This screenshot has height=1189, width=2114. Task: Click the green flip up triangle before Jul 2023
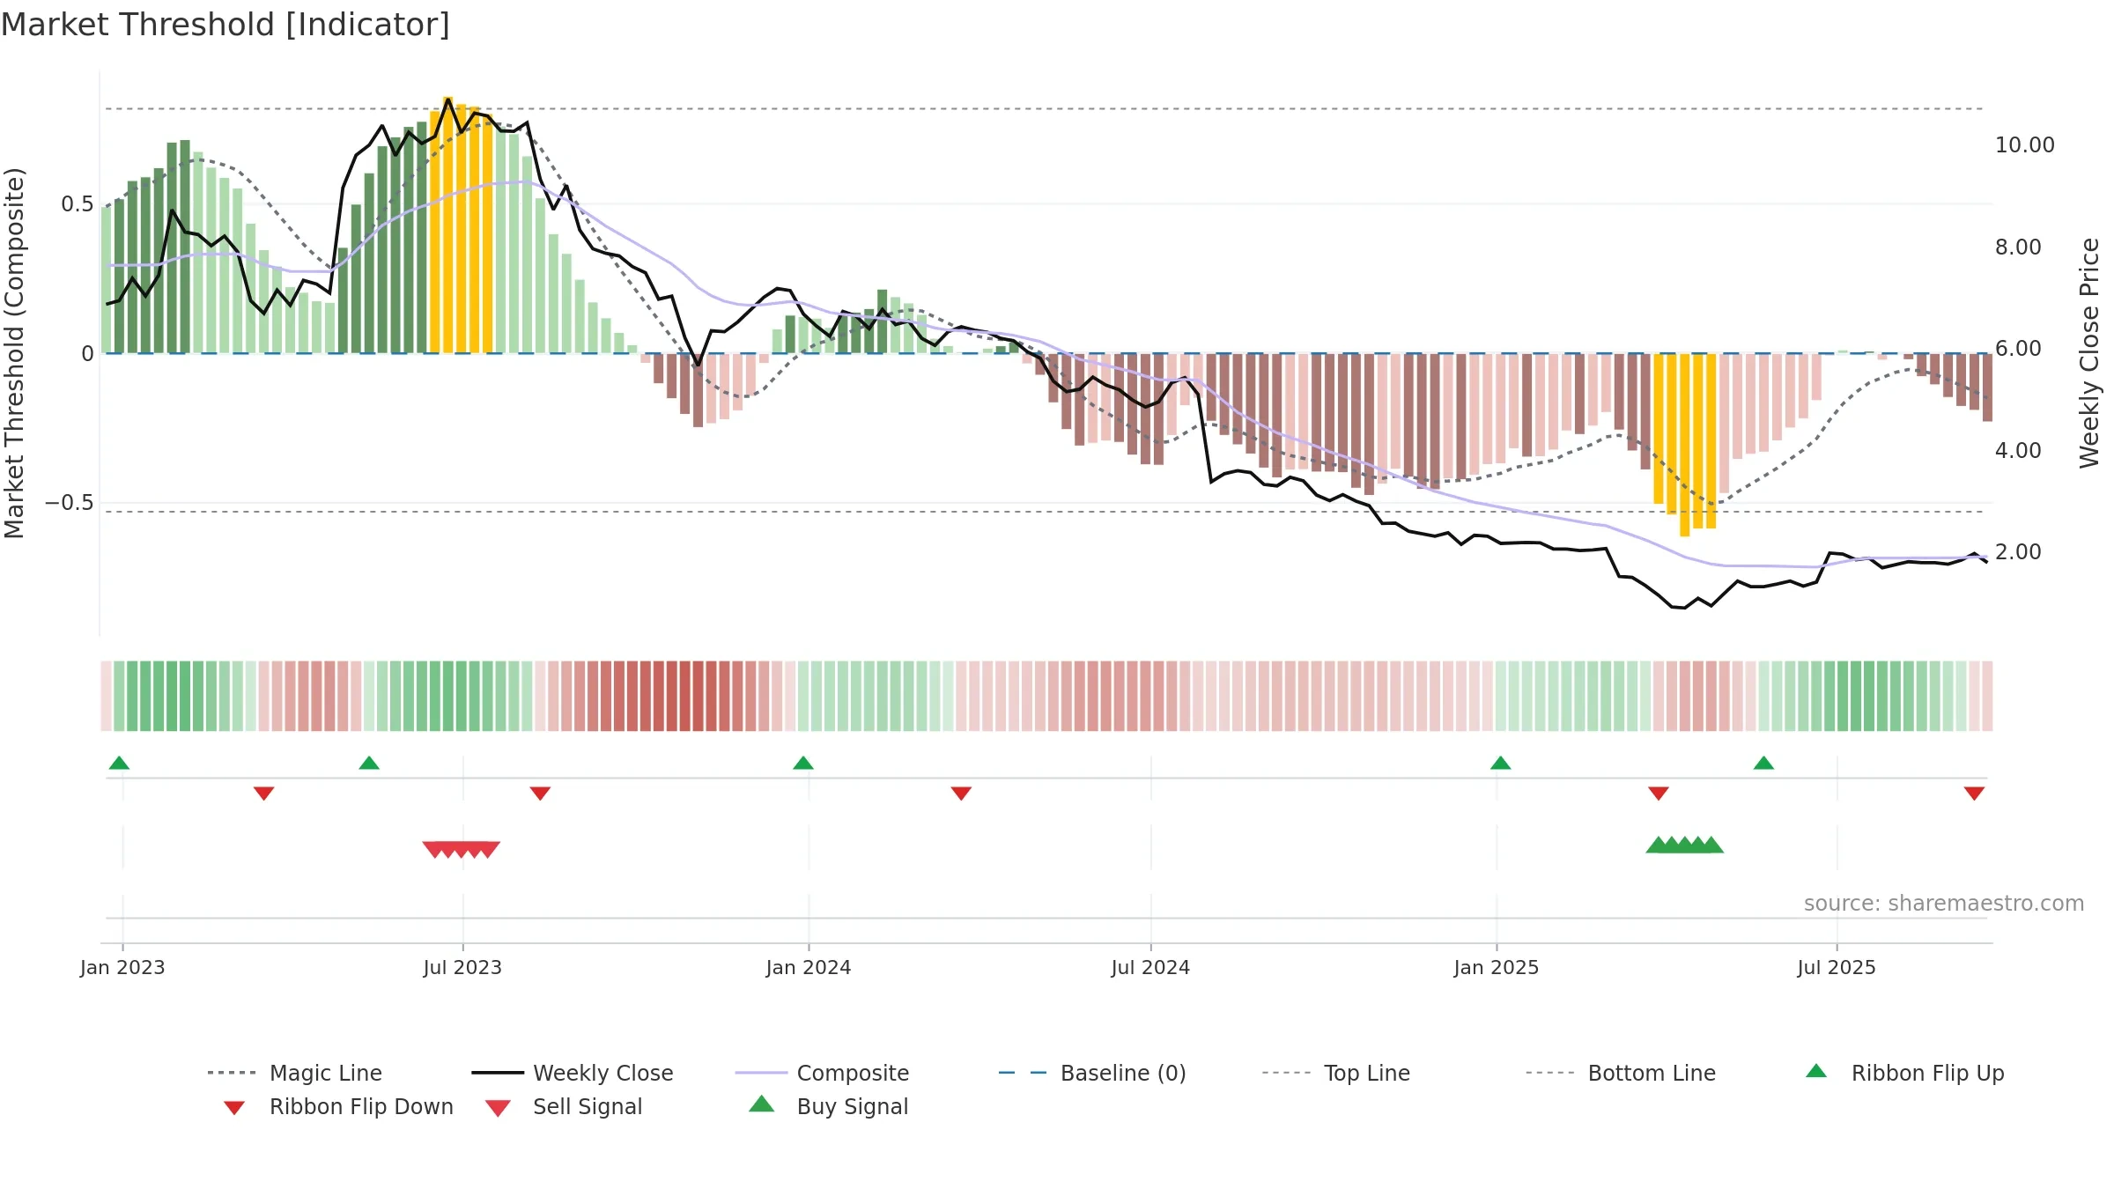[x=369, y=763]
